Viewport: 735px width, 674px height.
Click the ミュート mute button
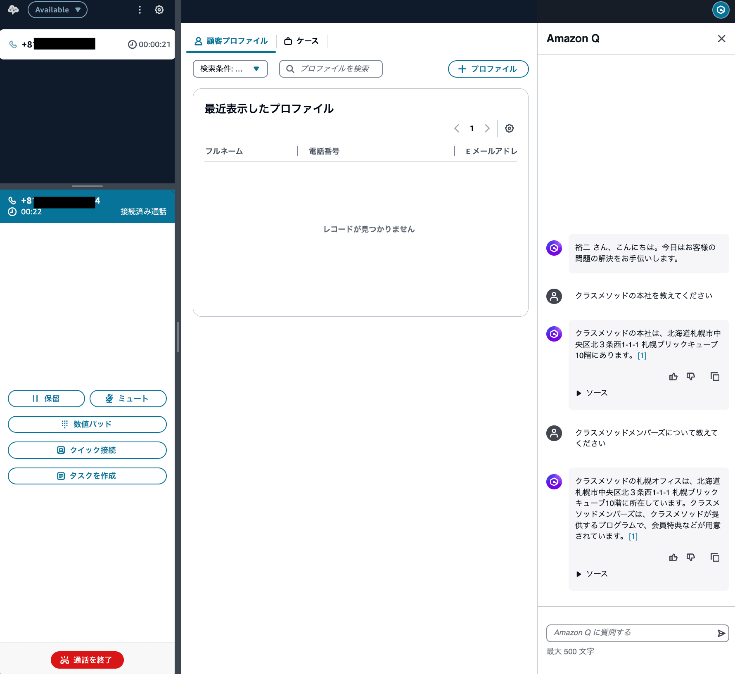click(x=128, y=399)
